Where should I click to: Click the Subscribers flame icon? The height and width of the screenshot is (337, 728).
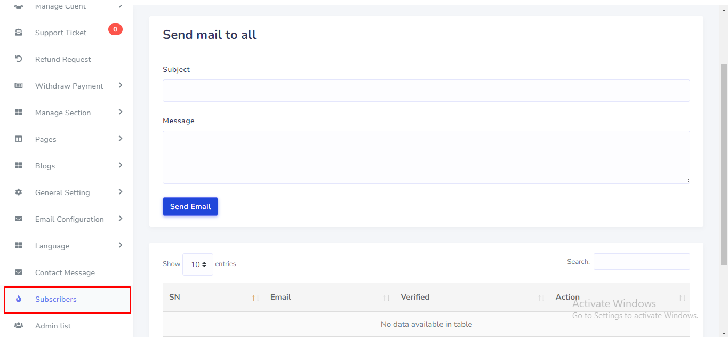(x=19, y=299)
